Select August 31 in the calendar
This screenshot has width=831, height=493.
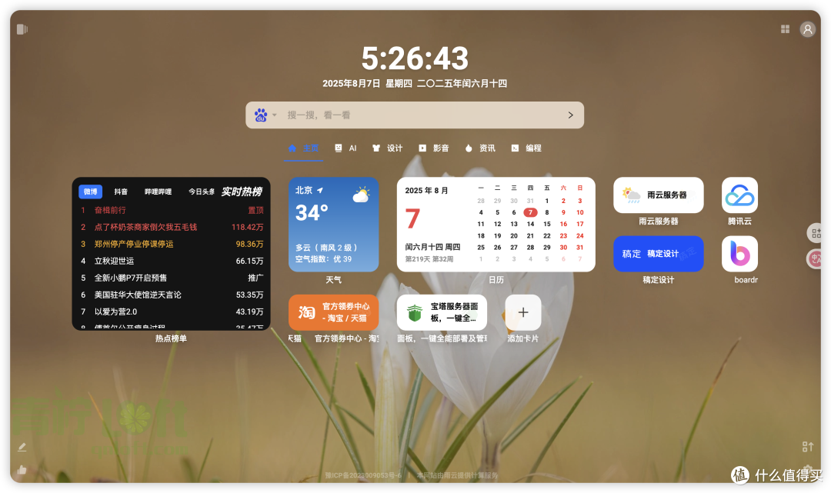tap(580, 248)
